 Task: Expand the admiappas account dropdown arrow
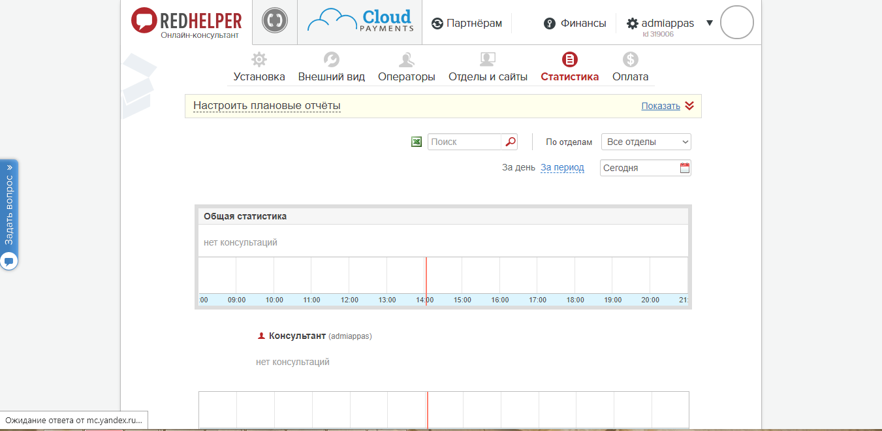coord(710,22)
